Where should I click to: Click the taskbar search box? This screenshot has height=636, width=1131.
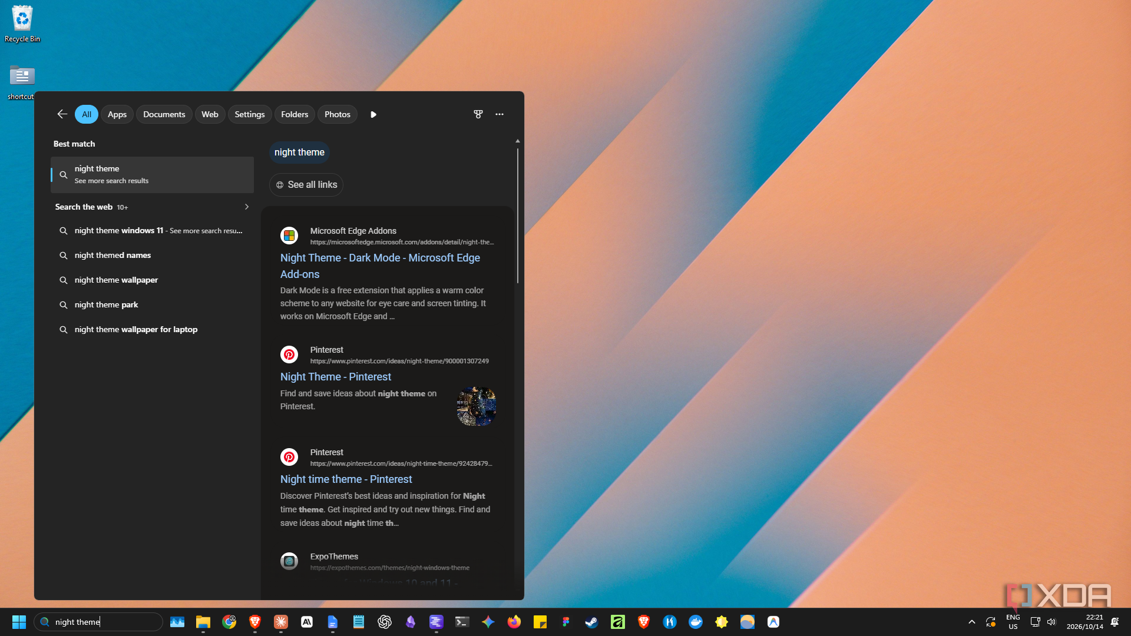(98, 622)
